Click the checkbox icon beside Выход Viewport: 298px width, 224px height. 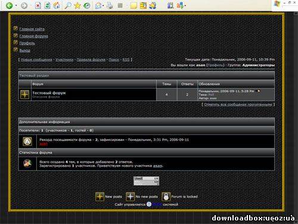[x=15, y=50]
